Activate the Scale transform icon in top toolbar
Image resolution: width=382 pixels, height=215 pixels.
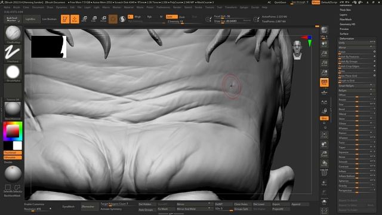pos(94,19)
